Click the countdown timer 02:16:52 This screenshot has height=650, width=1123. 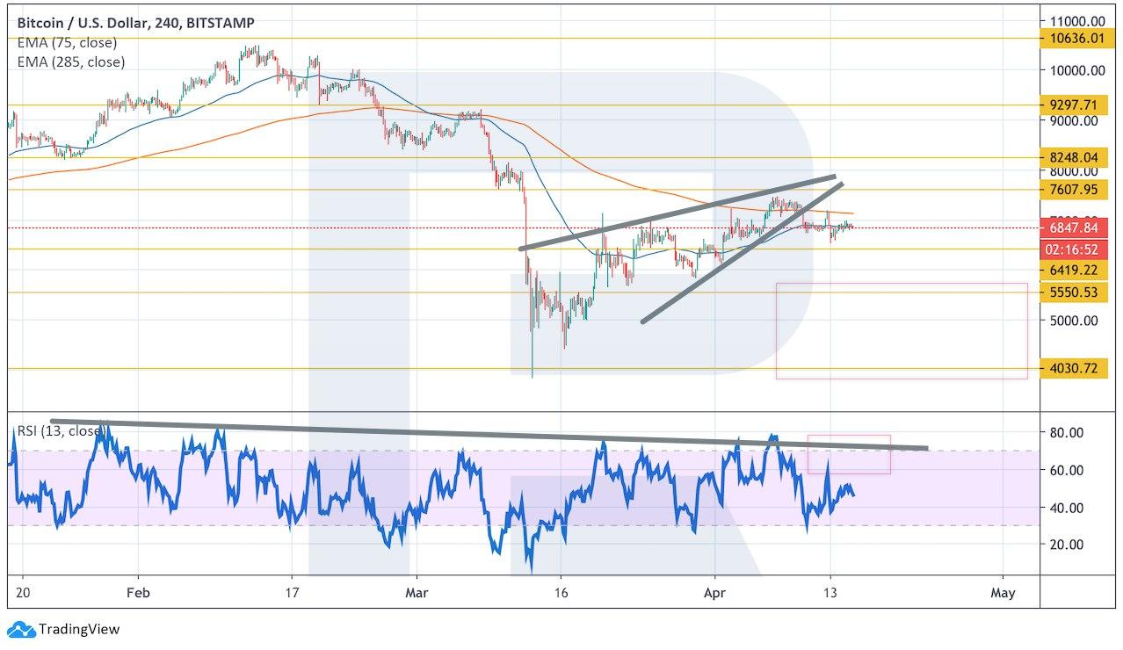[x=1075, y=249]
